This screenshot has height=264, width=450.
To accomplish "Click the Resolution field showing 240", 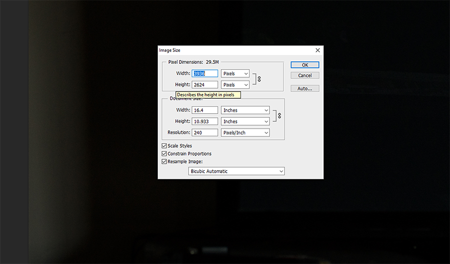I will click(205, 133).
